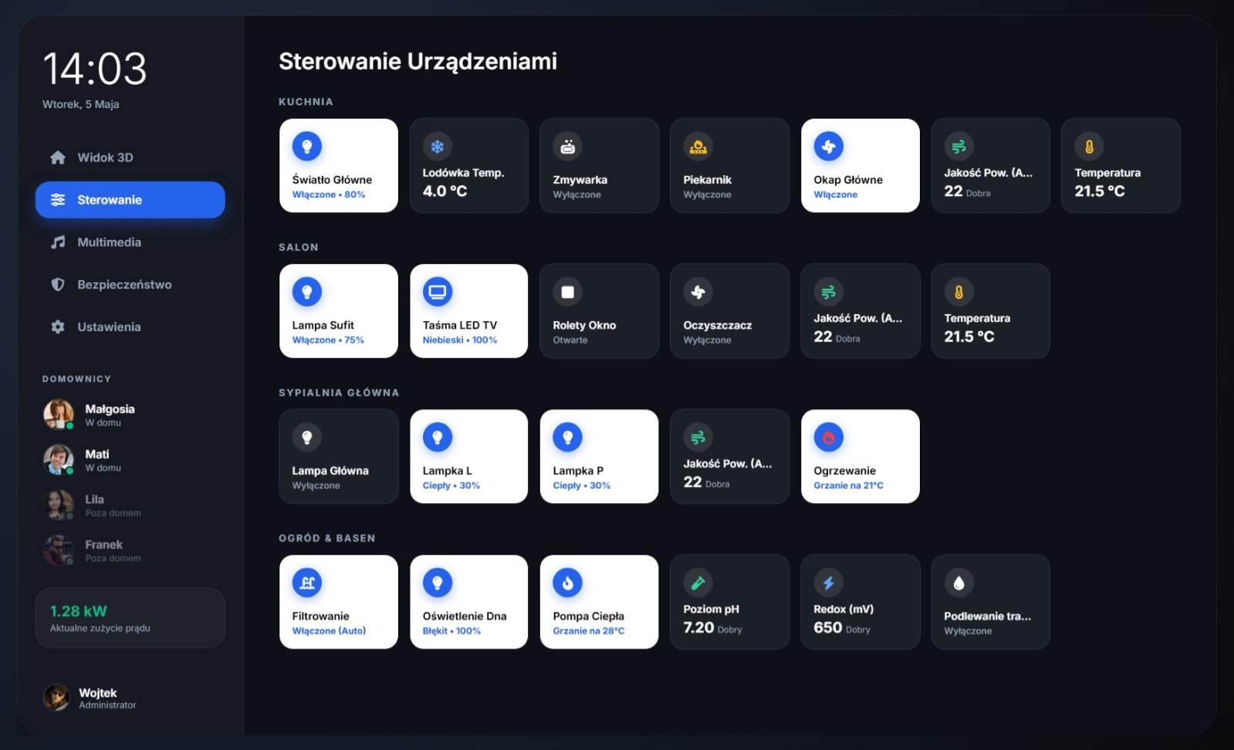Open the Widok 3D view
1234x750 pixels.
coord(130,157)
